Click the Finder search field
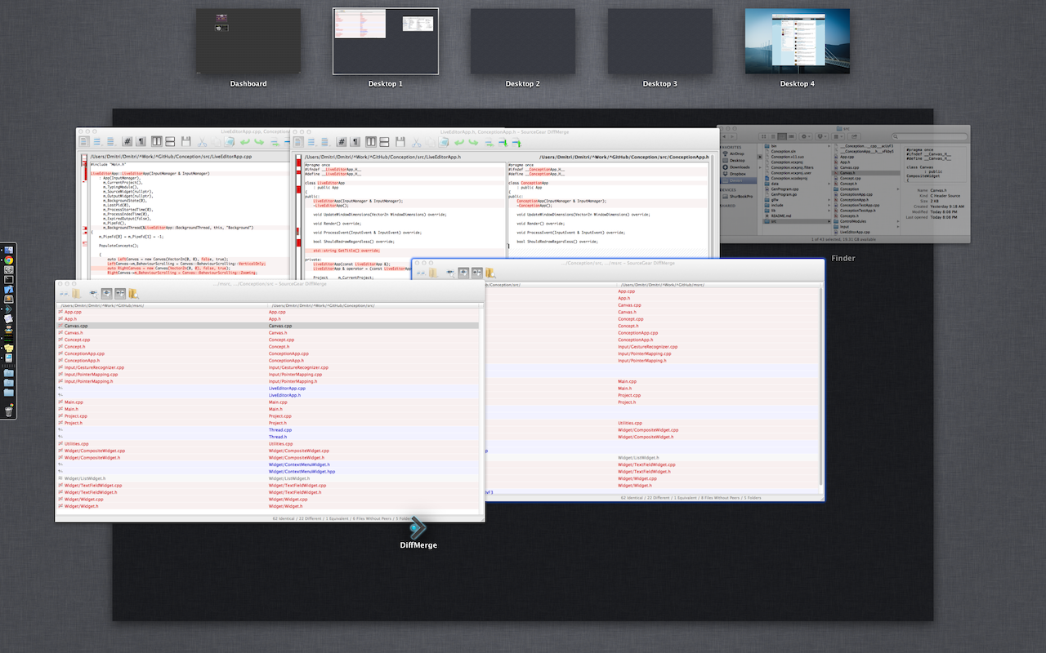Image resolution: width=1046 pixels, height=653 pixels. click(x=929, y=136)
